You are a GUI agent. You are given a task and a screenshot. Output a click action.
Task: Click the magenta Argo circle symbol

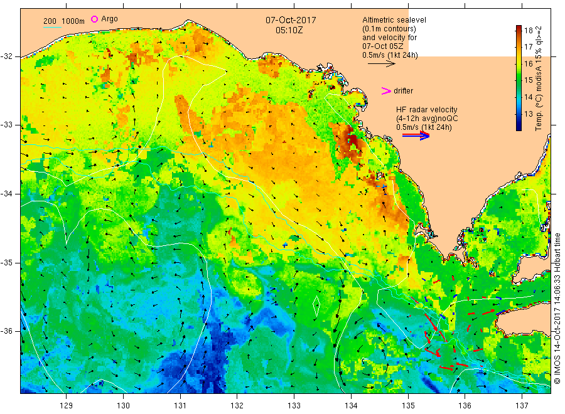tap(94, 19)
